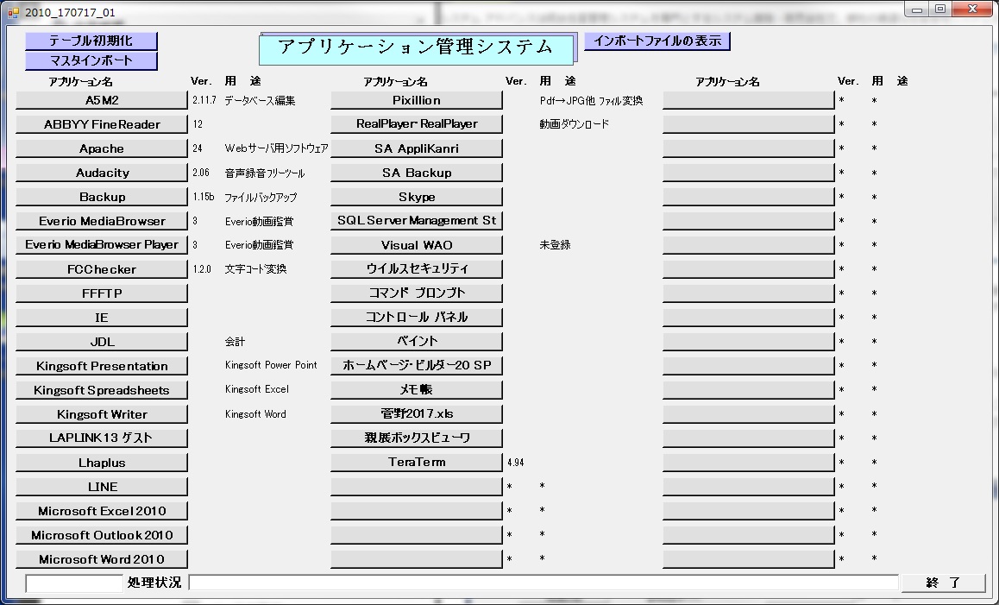The height and width of the screenshot is (605, 999).
Task: Click the 会計 description text
Action: 235,342
